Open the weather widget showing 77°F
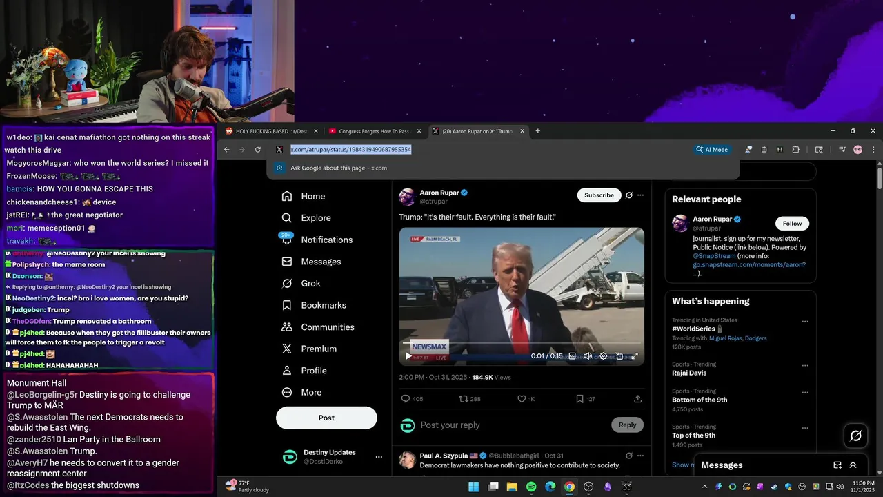This screenshot has width=883, height=497. click(x=247, y=487)
